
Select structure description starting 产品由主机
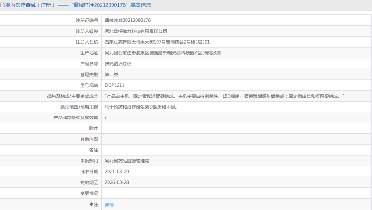point(224,96)
